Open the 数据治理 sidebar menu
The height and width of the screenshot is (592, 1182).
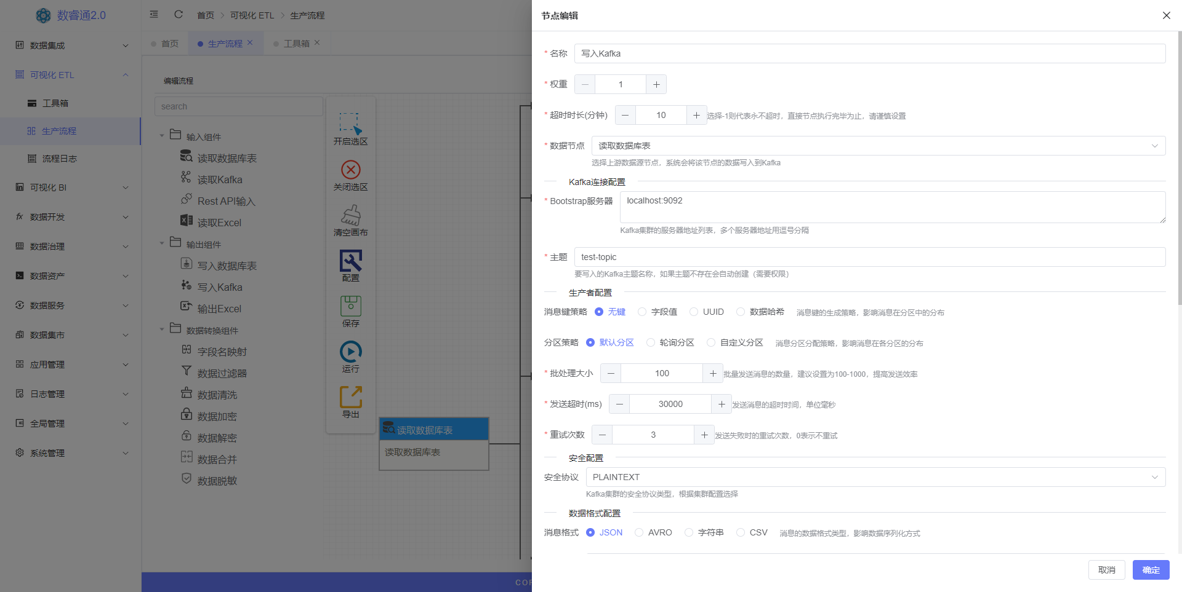point(71,247)
